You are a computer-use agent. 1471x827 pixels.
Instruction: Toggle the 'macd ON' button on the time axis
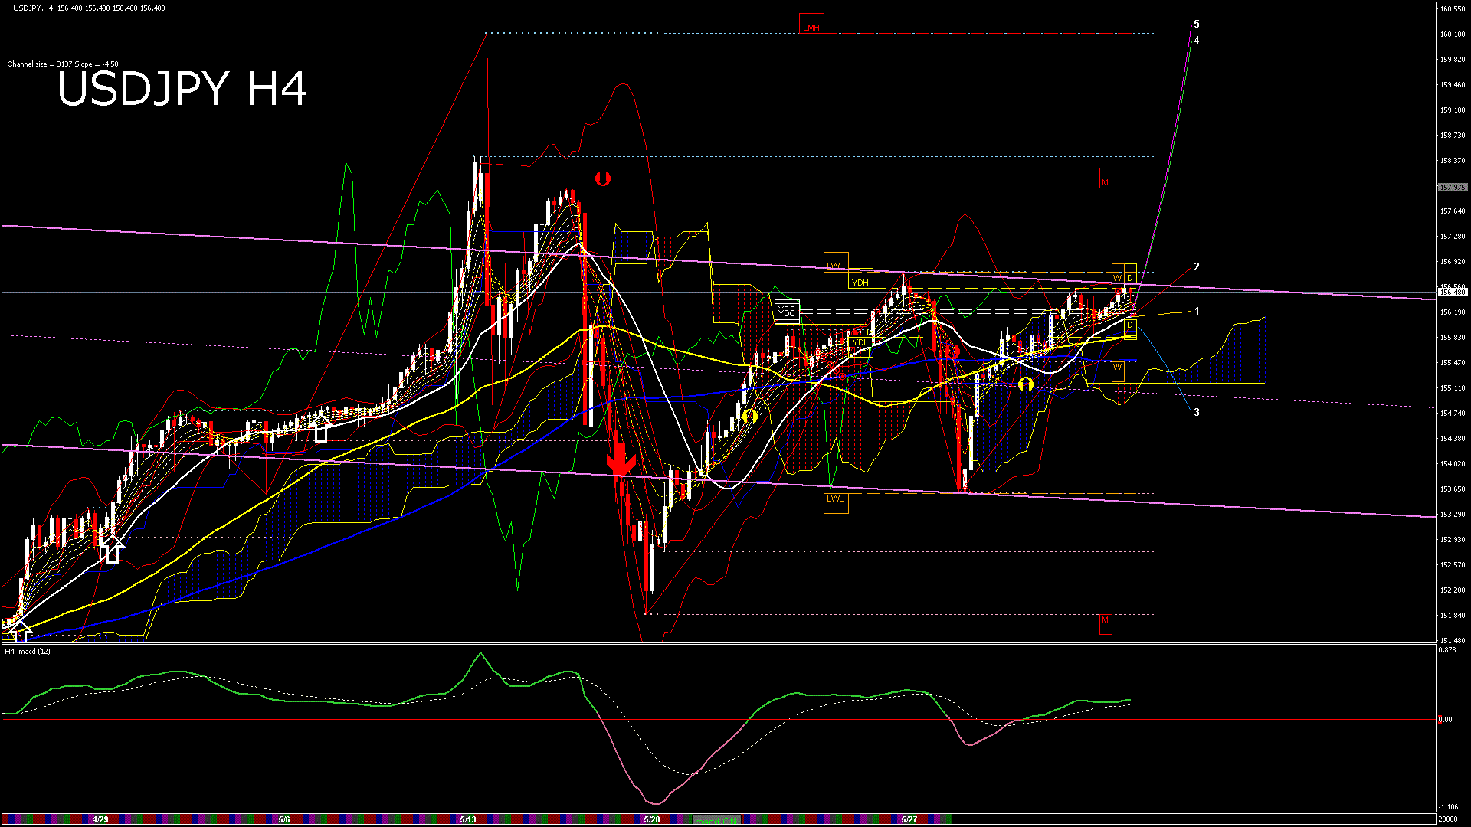716,820
